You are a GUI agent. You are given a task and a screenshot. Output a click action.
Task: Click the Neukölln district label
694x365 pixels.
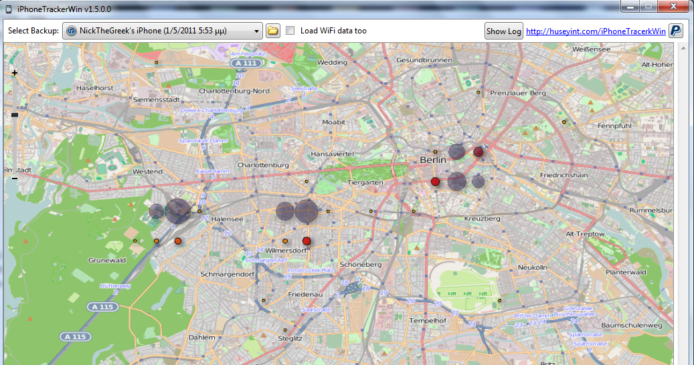tap(533, 267)
